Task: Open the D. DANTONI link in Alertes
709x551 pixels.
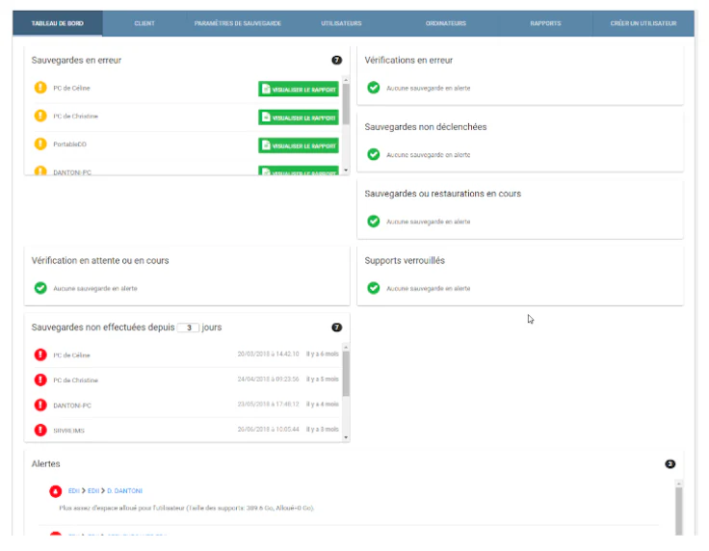Action: pyautogui.click(x=125, y=491)
